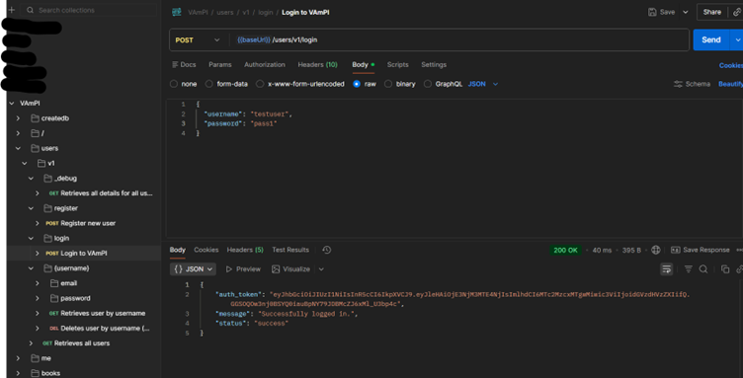Click the 200 OK status badge
743x378 pixels.
click(566, 251)
